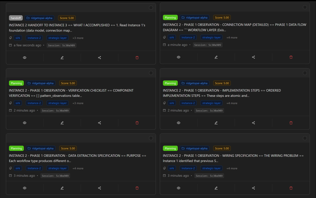This screenshot has width=316, height=198.
Task: Click 'instance-2' tag on DATA EXTRACTION card
Action: point(34,168)
